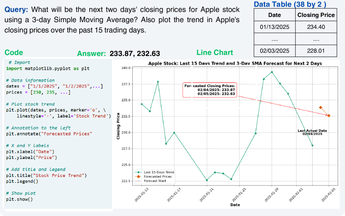Screen dimensions: 345x216
Task: Toggle the Forecasted Prices legend entry
Action: (x=157, y=177)
